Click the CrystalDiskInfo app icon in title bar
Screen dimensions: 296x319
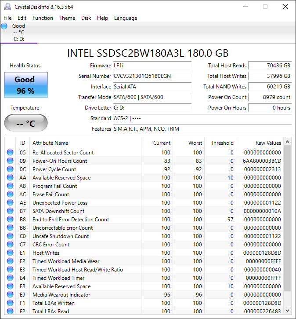[7, 7]
